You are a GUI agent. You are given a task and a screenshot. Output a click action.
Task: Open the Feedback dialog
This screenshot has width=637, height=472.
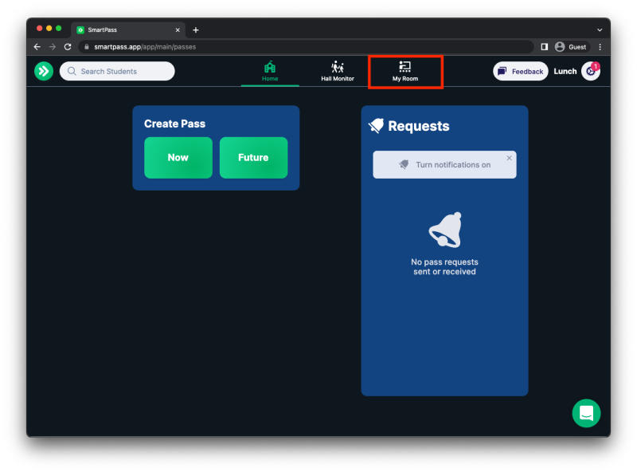click(520, 71)
